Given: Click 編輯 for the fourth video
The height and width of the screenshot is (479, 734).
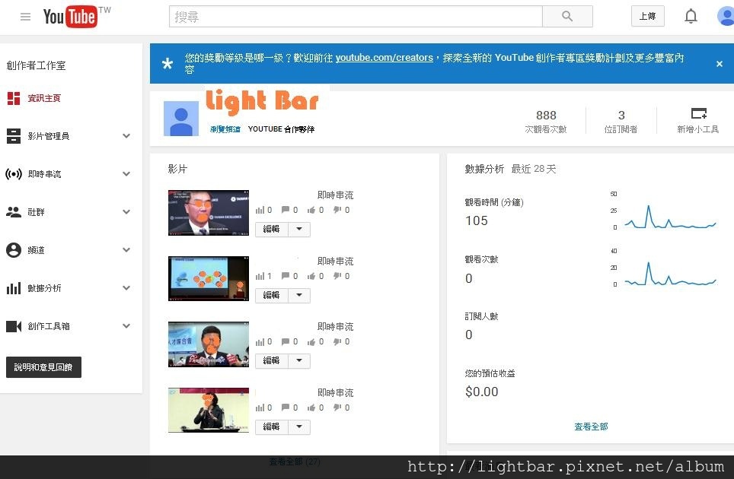Looking at the screenshot, I should point(272,427).
